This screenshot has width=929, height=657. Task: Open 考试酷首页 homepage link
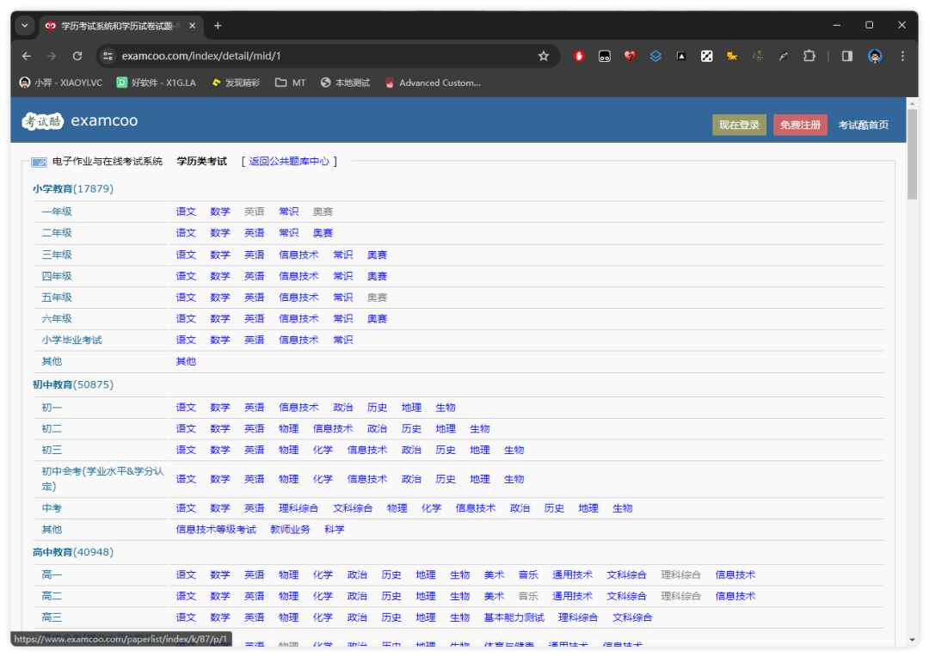coord(864,125)
